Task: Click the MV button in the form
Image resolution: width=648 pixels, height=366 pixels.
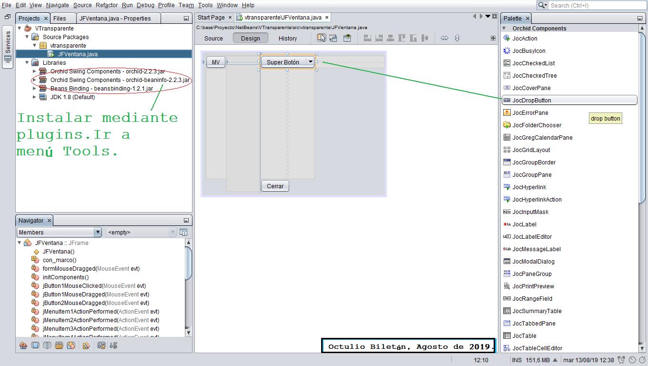Action: pyautogui.click(x=216, y=62)
